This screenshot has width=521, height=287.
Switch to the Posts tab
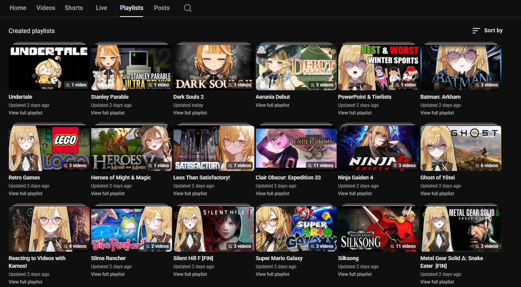pyautogui.click(x=162, y=8)
